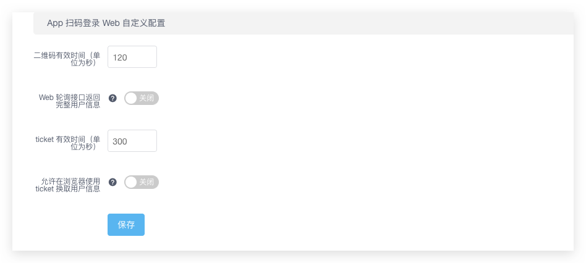Click the 保存 text on the blue button
Screen dimensions: 586x263
pos(126,225)
